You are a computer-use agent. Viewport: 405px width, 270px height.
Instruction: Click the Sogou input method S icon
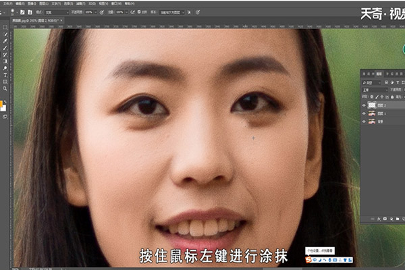coord(308,260)
